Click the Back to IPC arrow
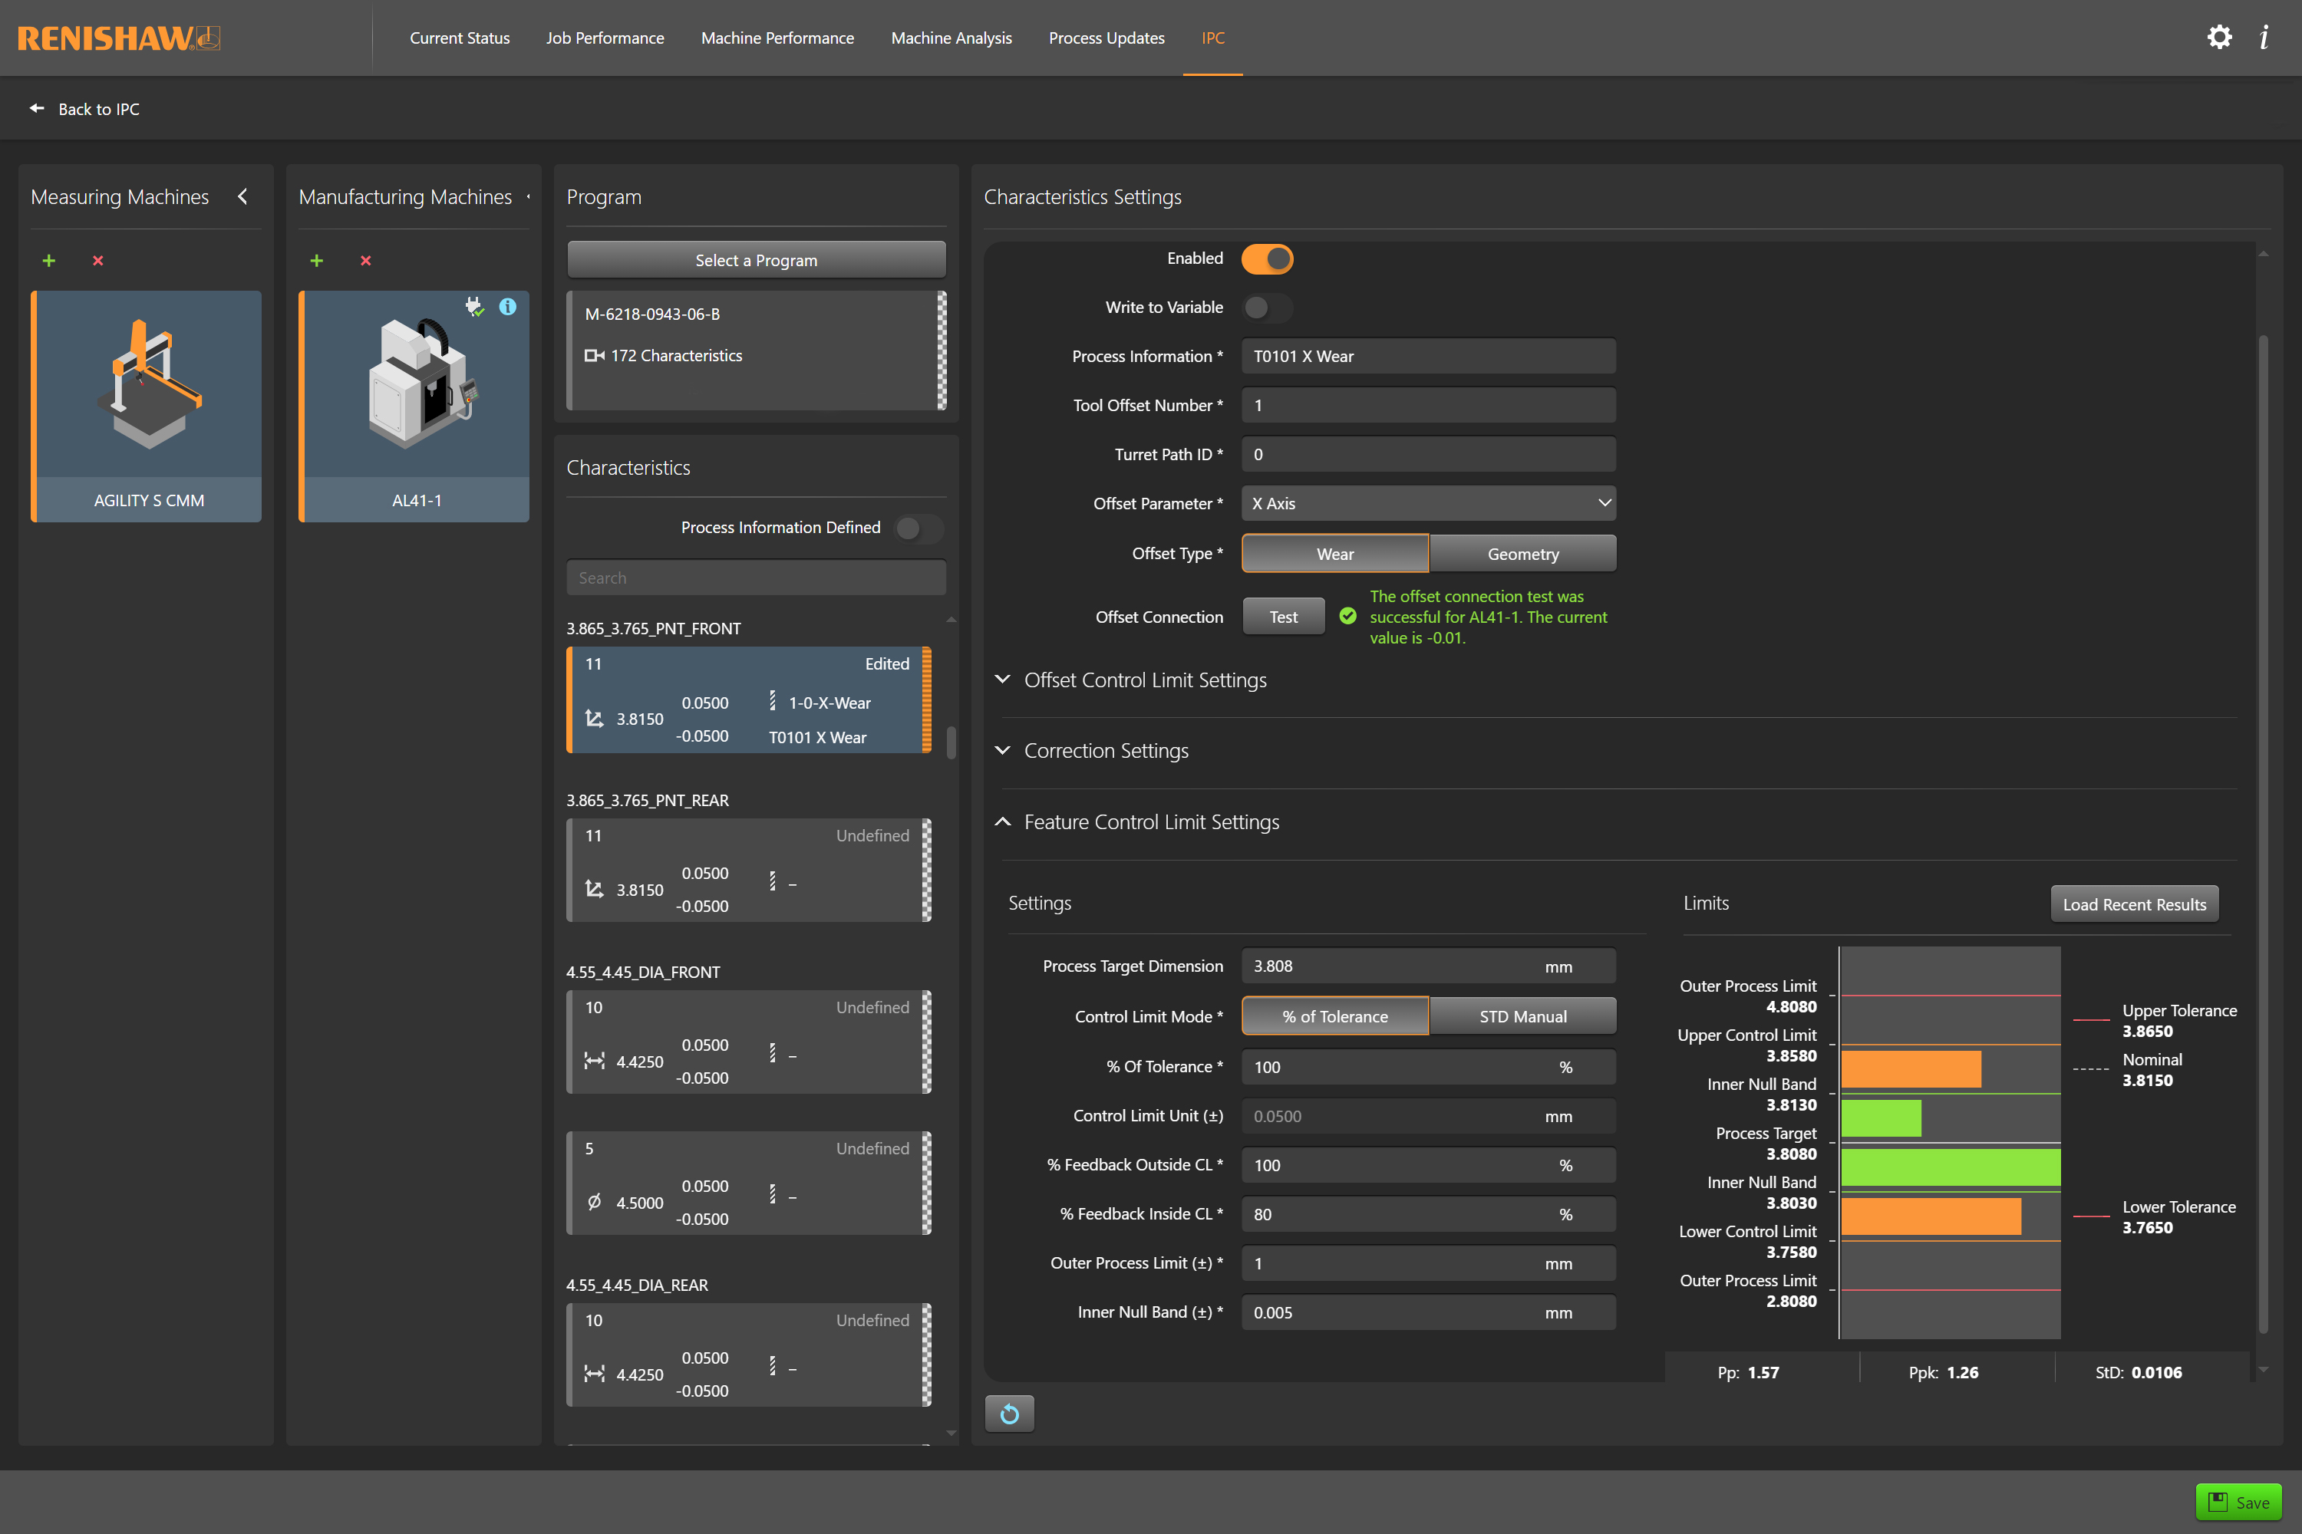This screenshot has height=1534, width=2302. (37, 109)
